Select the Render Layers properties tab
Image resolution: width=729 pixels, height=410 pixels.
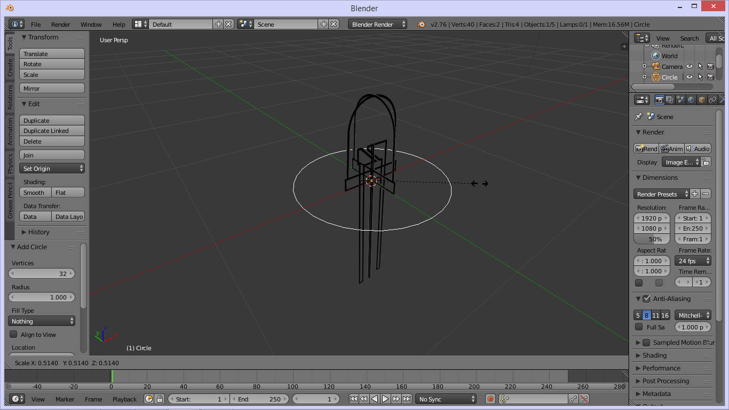(669, 99)
